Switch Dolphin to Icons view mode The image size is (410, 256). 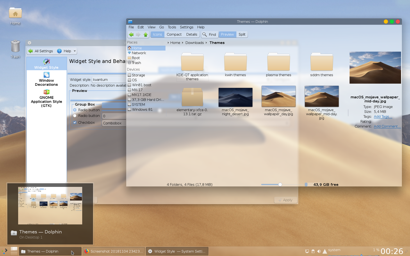157,35
